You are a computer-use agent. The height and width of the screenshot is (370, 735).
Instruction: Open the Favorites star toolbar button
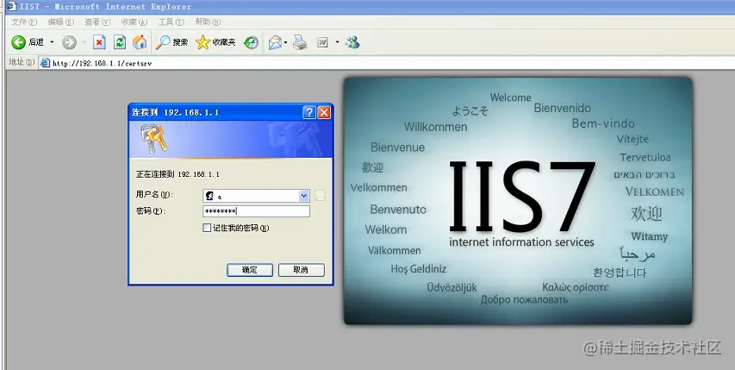(x=215, y=42)
